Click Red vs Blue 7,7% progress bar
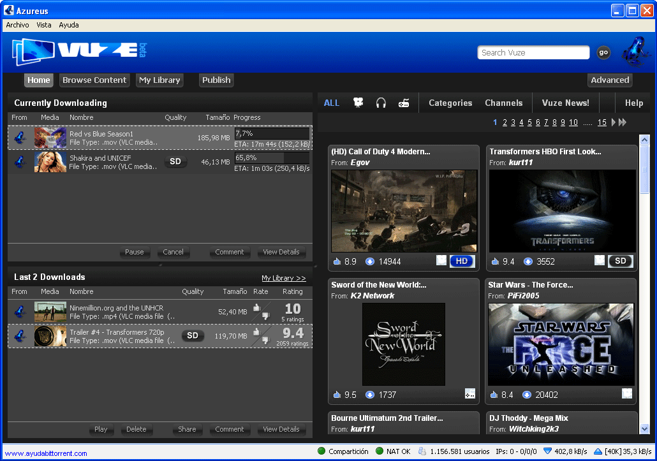The image size is (657, 461). coord(272,133)
